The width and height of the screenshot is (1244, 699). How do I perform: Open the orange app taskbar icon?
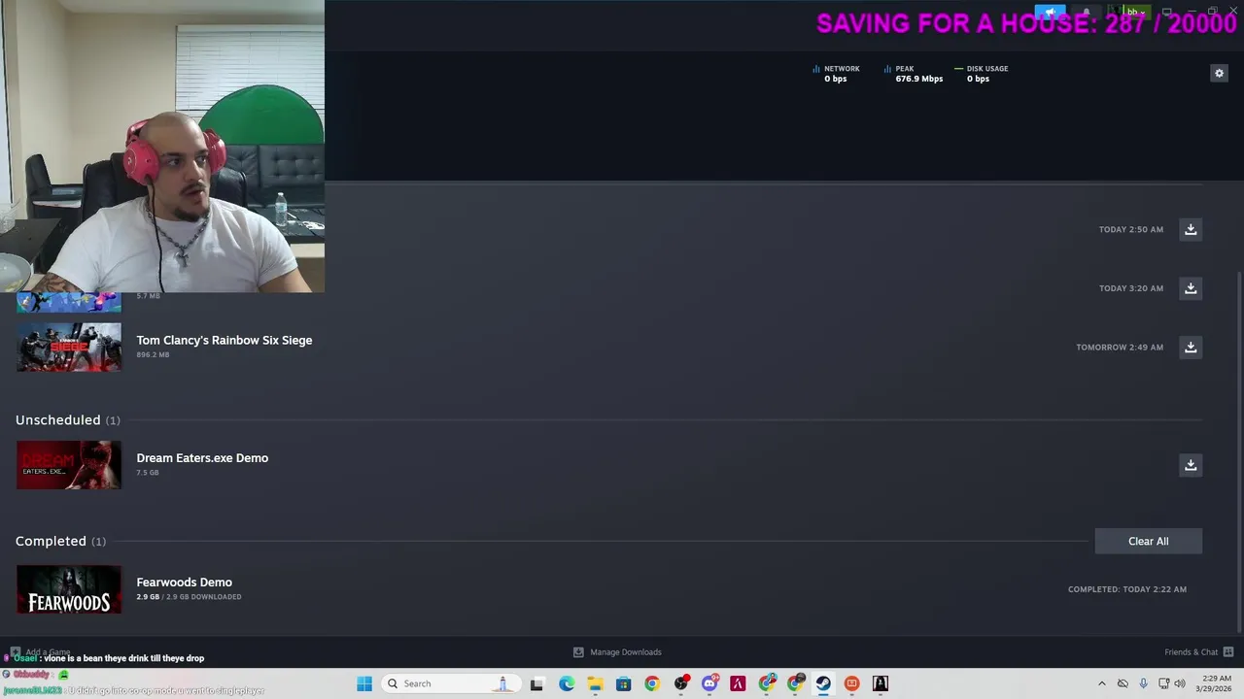tap(851, 683)
